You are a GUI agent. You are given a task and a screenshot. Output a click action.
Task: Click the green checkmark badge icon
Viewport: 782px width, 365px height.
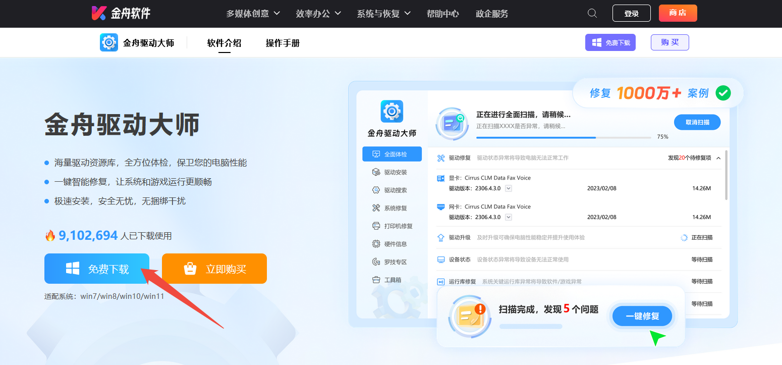(x=723, y=93)
